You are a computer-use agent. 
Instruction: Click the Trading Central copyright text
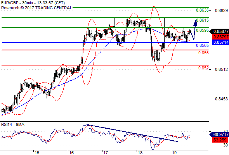[36, 8]
